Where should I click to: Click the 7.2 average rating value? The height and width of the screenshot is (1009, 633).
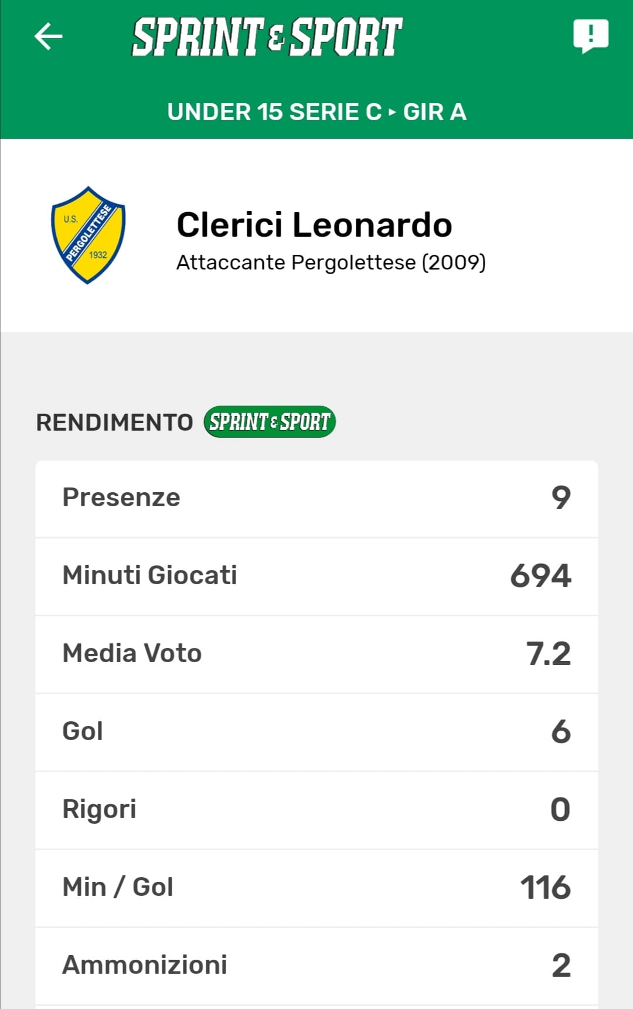(549, 654)
